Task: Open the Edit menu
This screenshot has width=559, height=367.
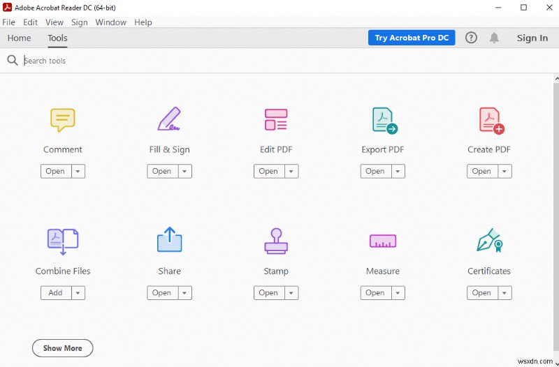Action: [x=30, y=22]
